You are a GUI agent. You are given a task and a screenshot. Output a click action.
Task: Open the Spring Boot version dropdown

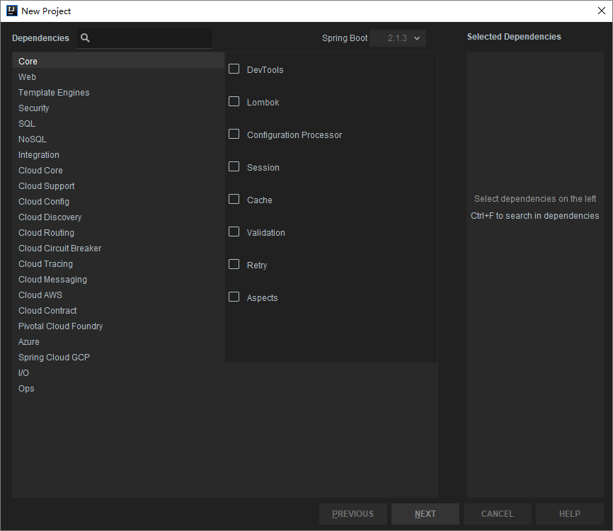(398, 38)
